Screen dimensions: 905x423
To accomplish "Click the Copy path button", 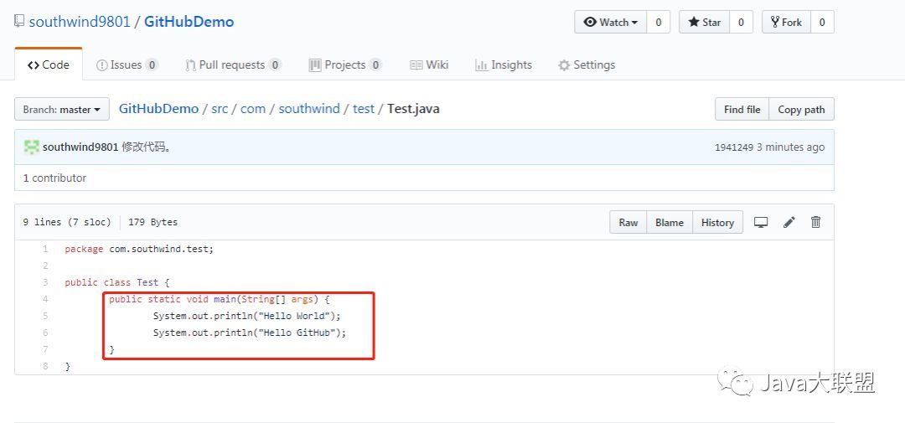I will [801, 109].
